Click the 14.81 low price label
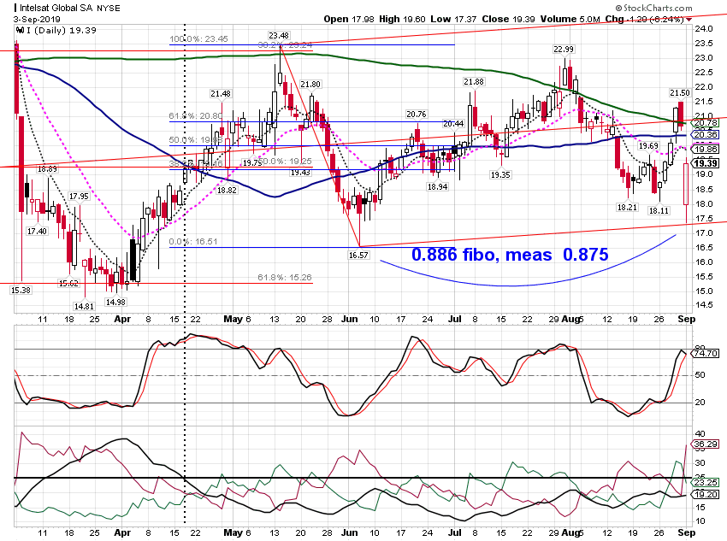This screenshot has height=541, width=727. [x=84, y=306]
